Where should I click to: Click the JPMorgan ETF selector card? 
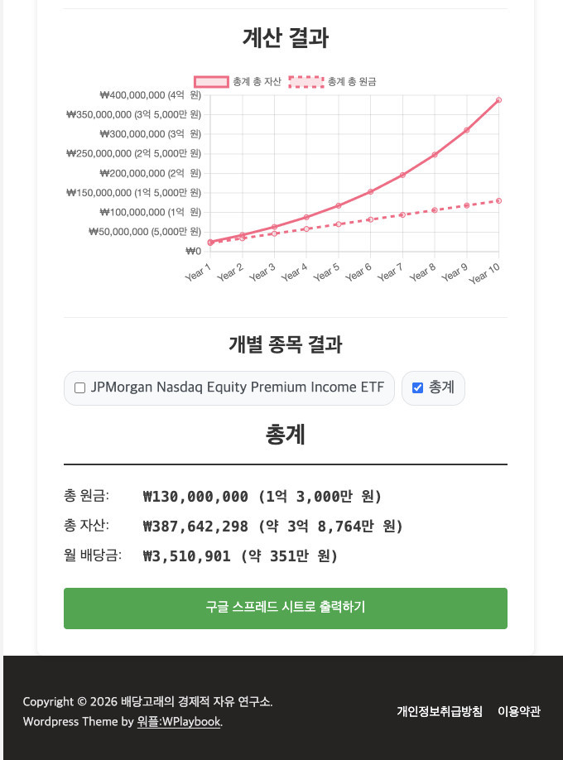[229, 387]
